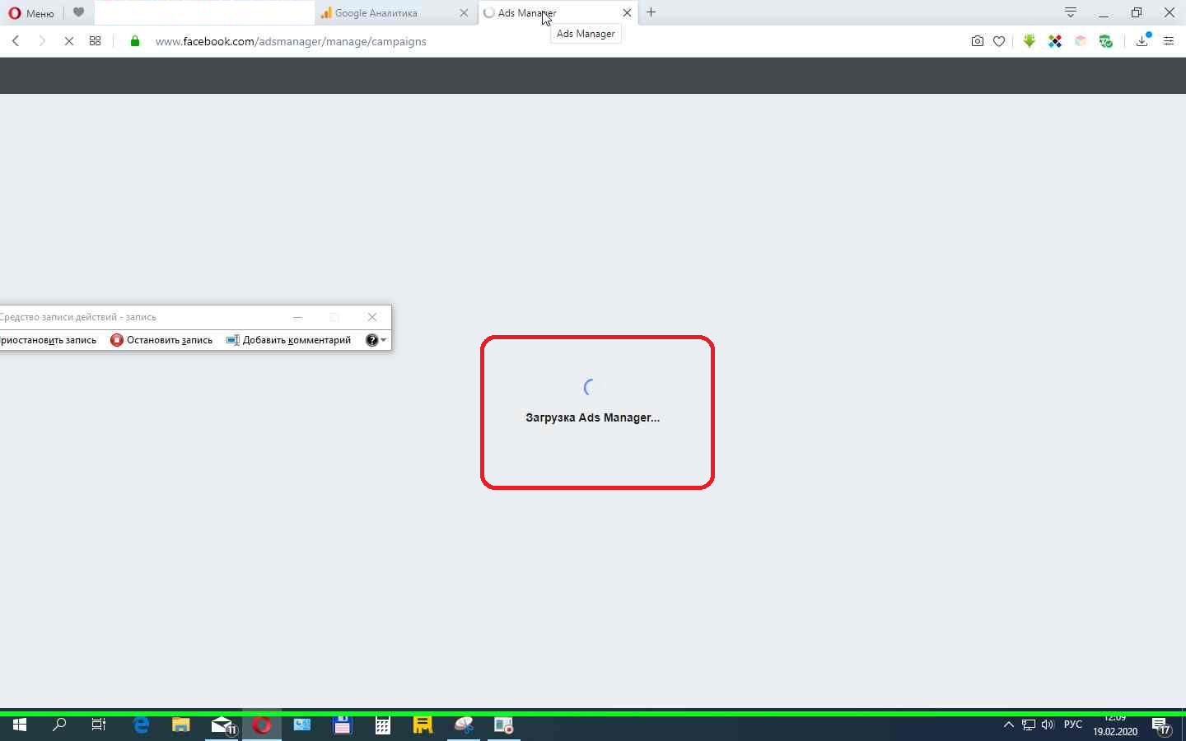Open a new tab with plus button
This screenshot has width=1186, height=741.
coord(651,12)
